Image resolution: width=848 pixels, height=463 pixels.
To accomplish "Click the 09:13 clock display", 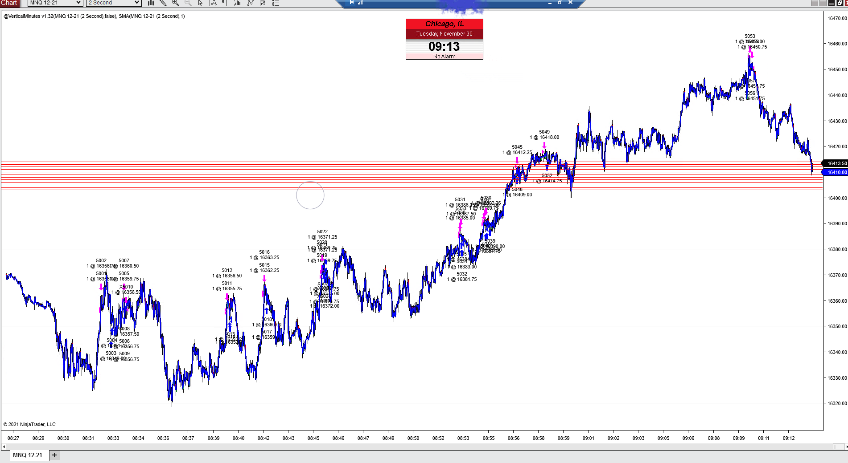I will click(444, 46).
